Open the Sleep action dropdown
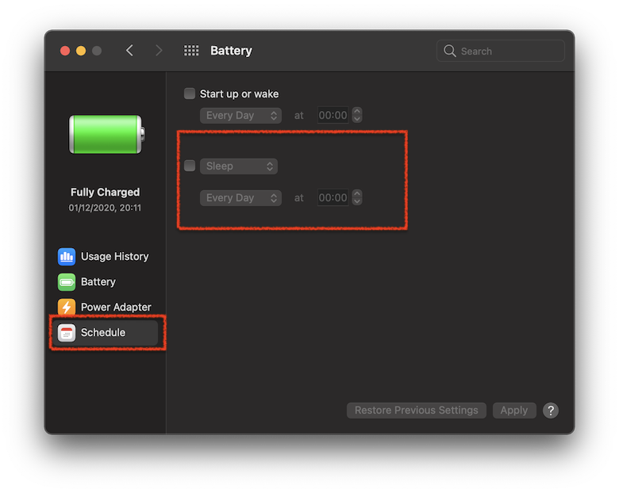Image resolution: width=619 pixels, height=493 pixels. tap(239, 166)
